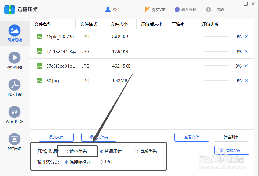Click the 购买VIP text link
This screenshot has width=259, height=176.
(158, 9)
